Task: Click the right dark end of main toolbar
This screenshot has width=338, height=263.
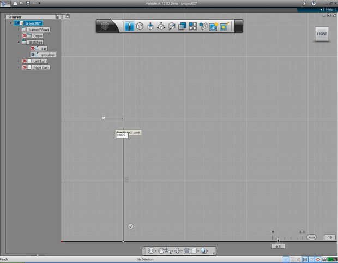Action: pyautogui.click(x=239, y=26)
